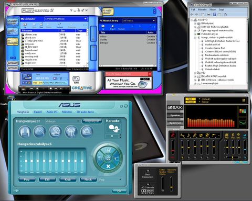
Task: Click the info icon at ASUS panel bottom-left
Action: tap(16, 191)
